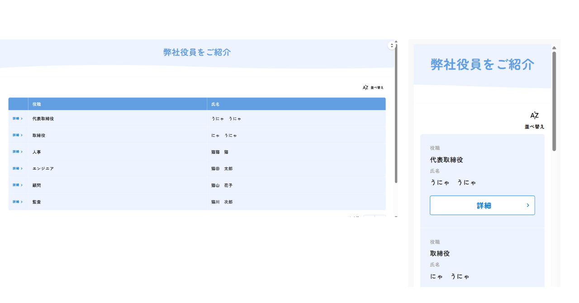The height and width of the screenshot is (303, 579).
Task: Click the chevron on 監査 row's 詳細 link
Action: point(21,202)
